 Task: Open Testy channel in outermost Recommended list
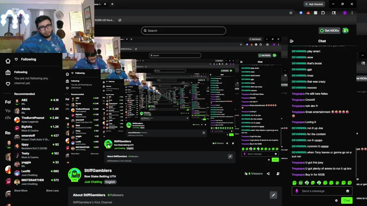click(36, 155)
